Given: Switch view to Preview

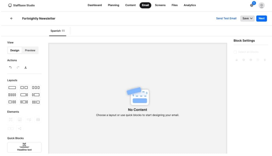Looking at the screenshot, I should tap(30, 50).
